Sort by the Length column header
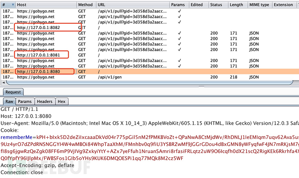 tap(236, 4)
